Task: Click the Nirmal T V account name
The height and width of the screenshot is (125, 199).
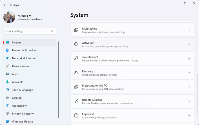Action: pyautogui.click(x=24, y=16)
